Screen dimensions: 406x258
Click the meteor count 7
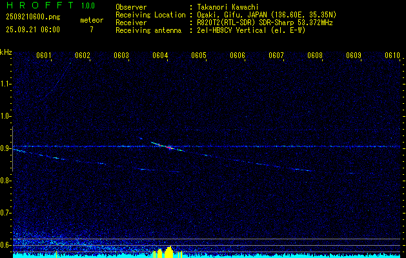click(x=92, y=30)
